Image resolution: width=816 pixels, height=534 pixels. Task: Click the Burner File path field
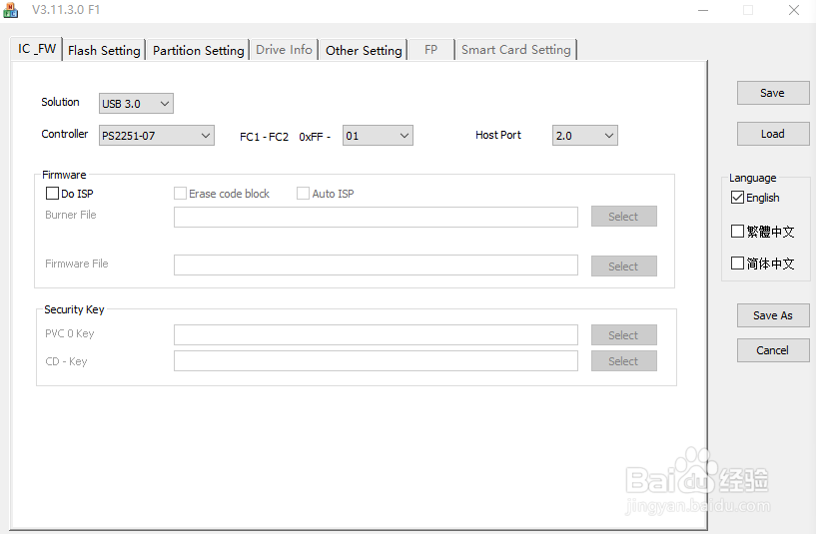click(x=376, y=217)
